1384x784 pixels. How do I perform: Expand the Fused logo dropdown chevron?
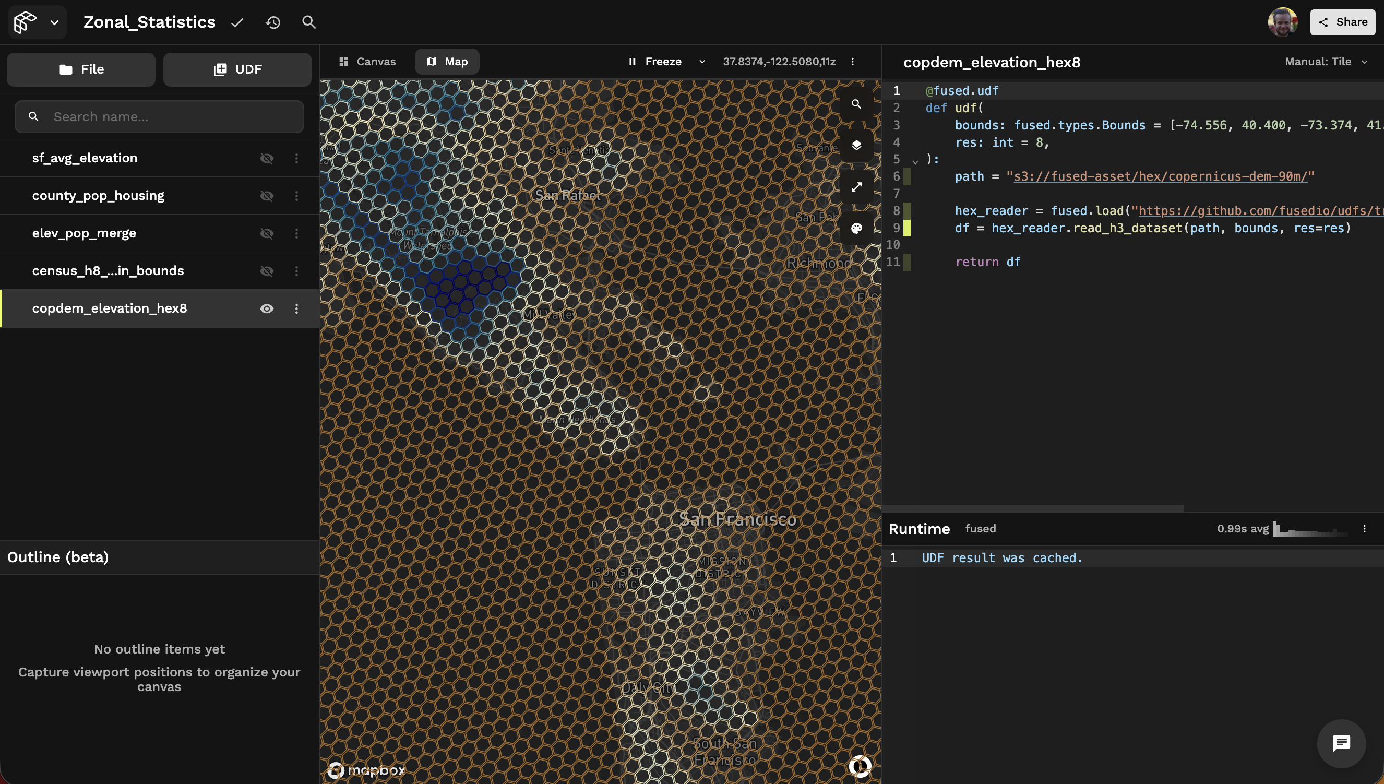coord(54,22)
